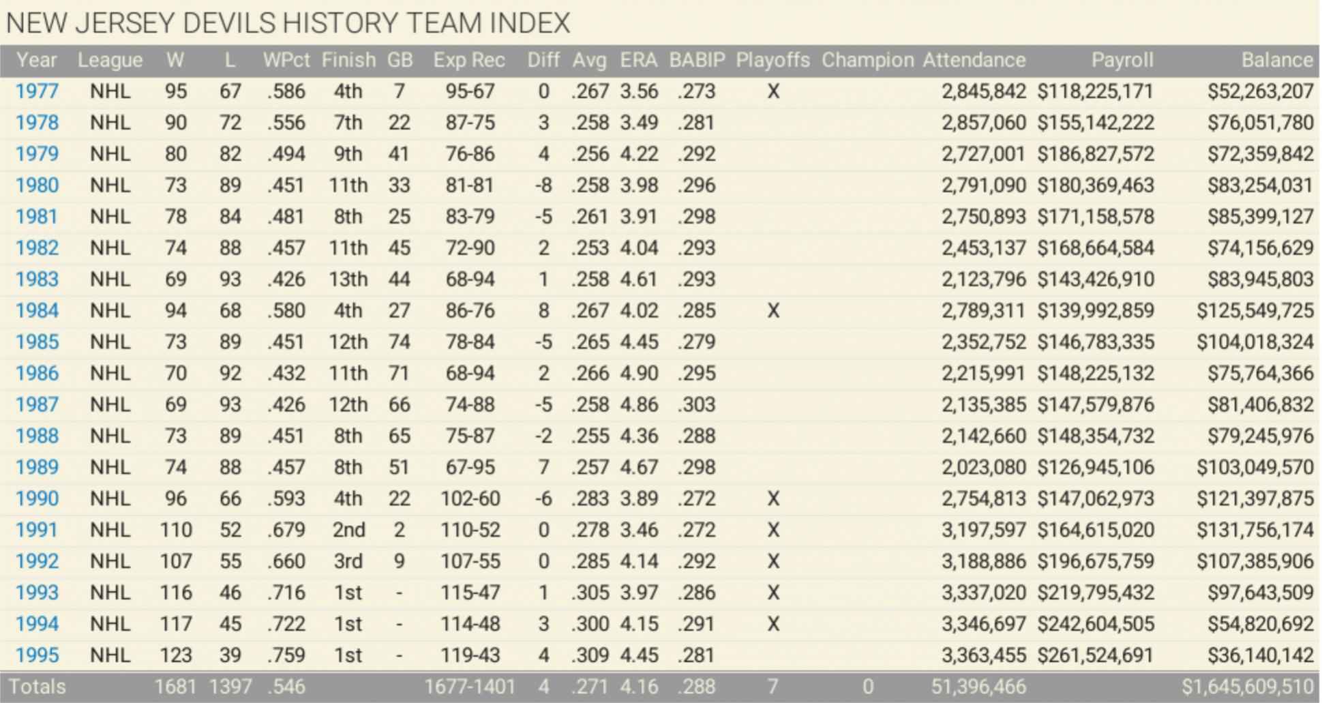Click the total attendance 51,396,466
This screenshot has height=703, width=1322.
(978, 687)
